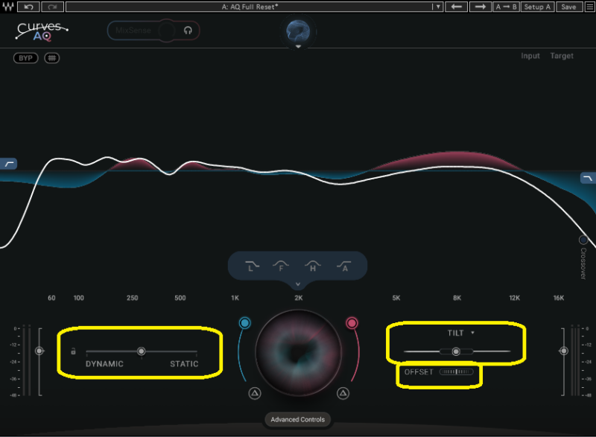Toggle the MixSense headphone switch
Viewport: 596px width, 437px height.
(x=188, y=31)
